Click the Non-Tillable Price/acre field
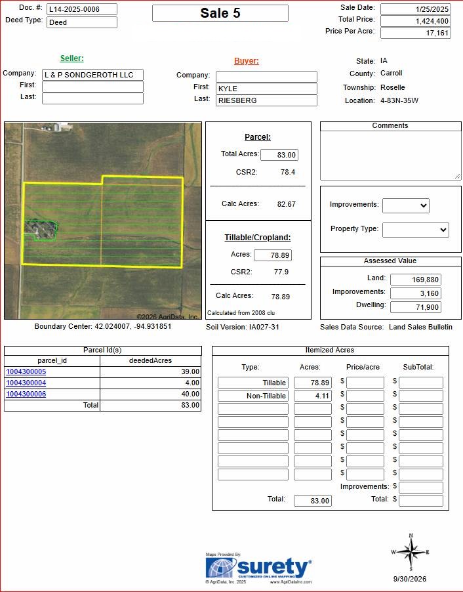Screen dimensions: 463x592 (x=365, y=396)
